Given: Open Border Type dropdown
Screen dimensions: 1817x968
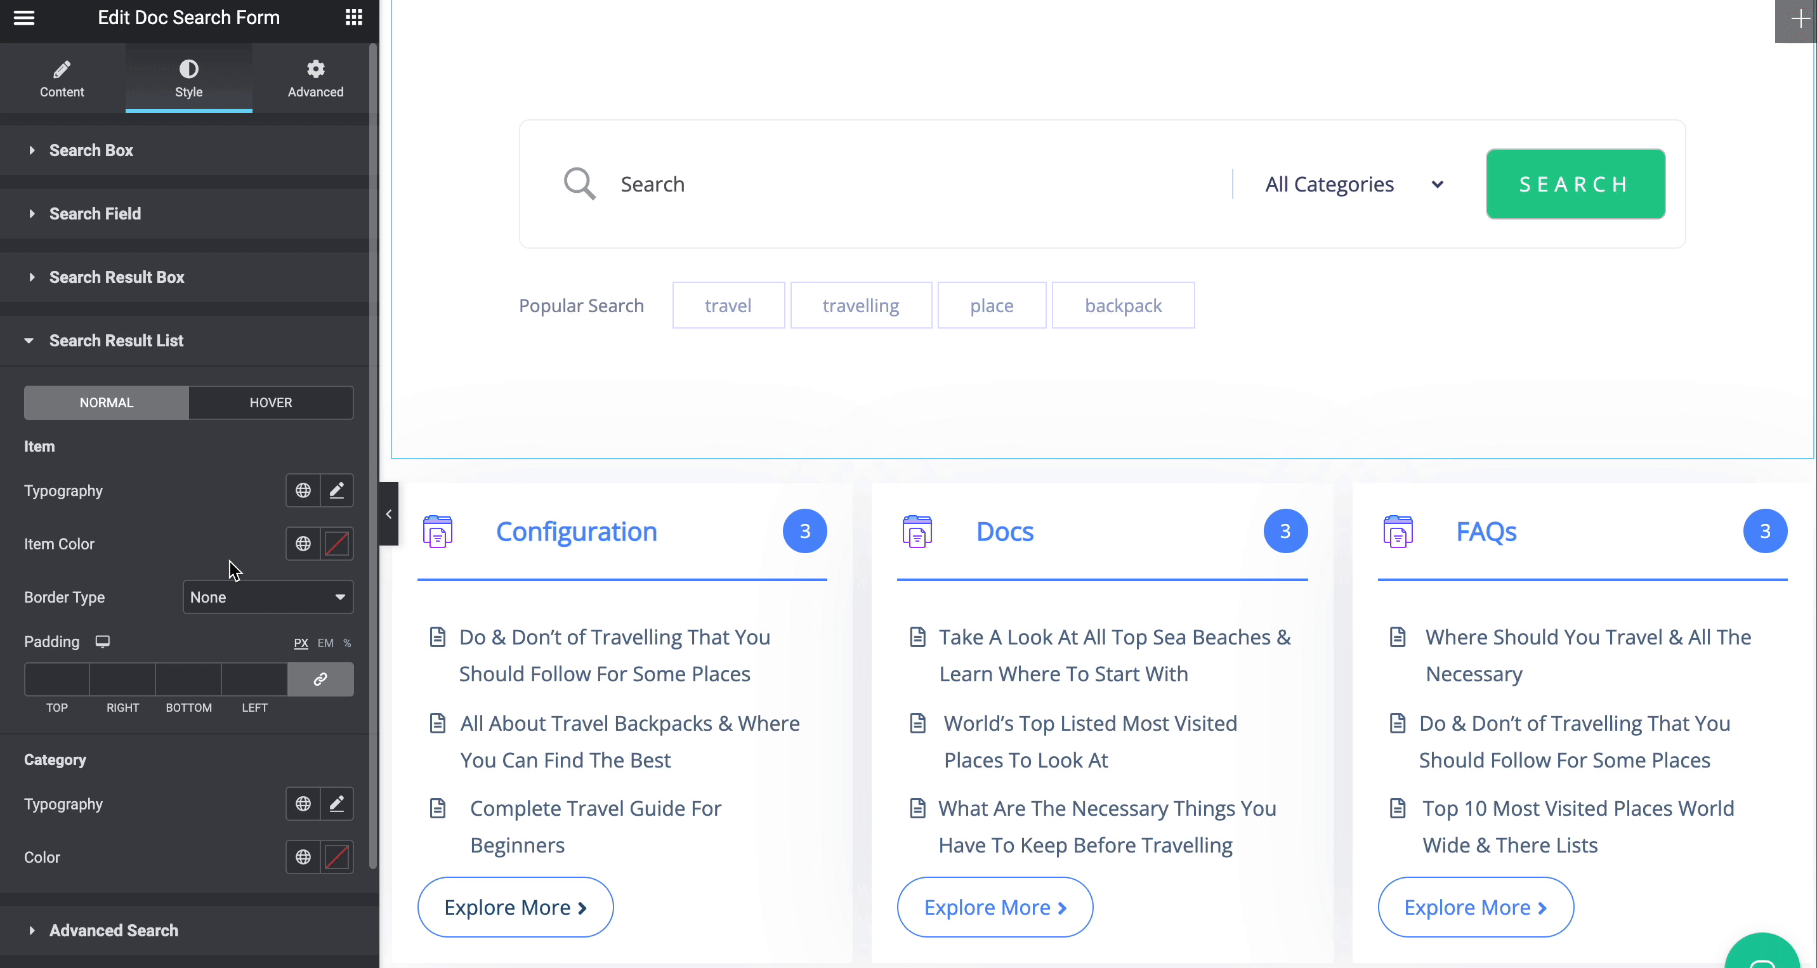Looking at the screenshot, I should 268,597.
